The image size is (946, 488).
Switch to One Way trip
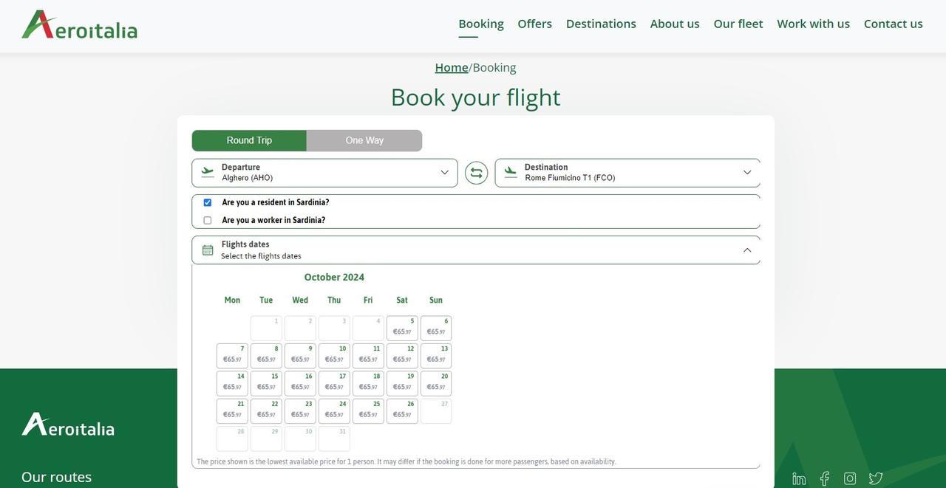[x=364, y=141]
